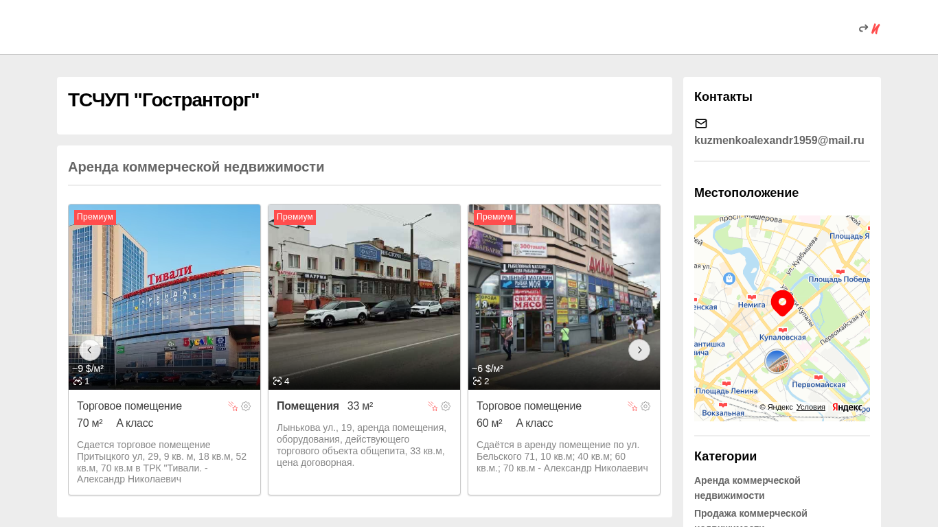Click the 'Категории' heading
The height and width of the screenshot is (527, 938).
tap(725, 456)
